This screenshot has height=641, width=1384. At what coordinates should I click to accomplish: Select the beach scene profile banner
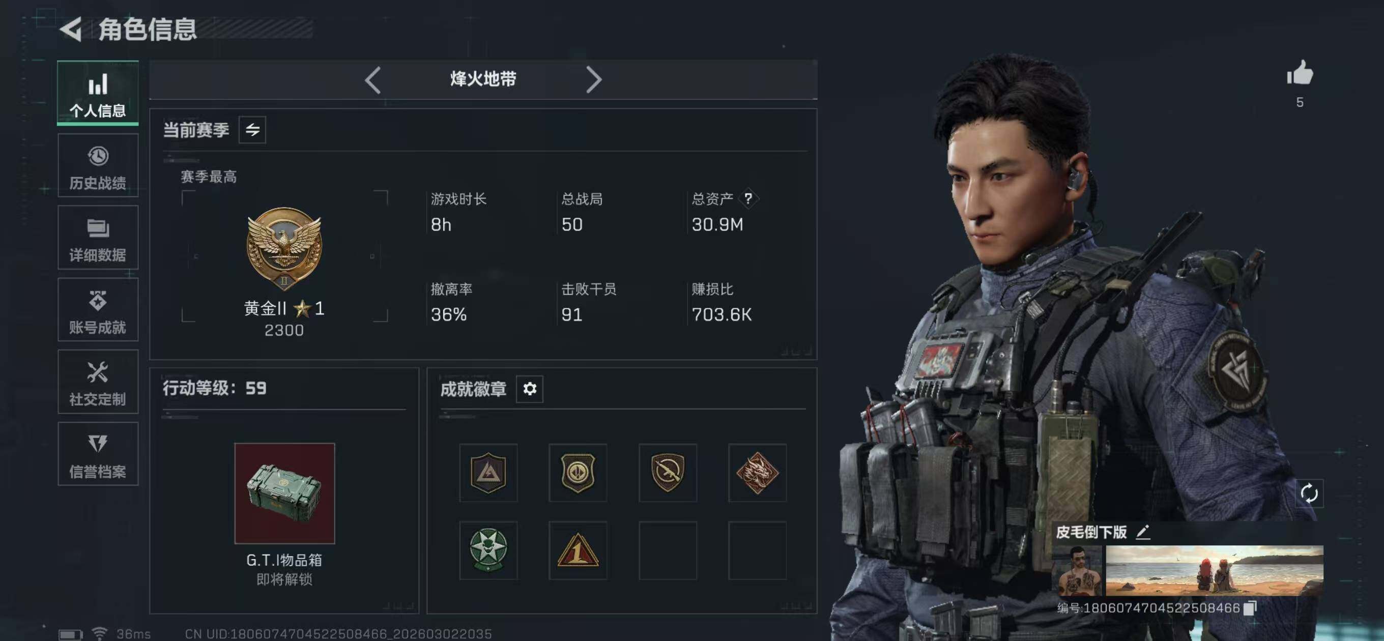pyautogui.click(x=1214, y=570)
